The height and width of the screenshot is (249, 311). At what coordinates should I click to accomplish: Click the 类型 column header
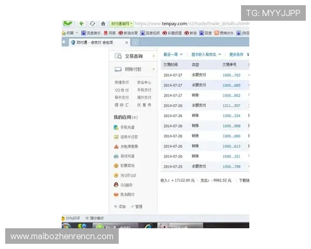(x=195, y=65)
